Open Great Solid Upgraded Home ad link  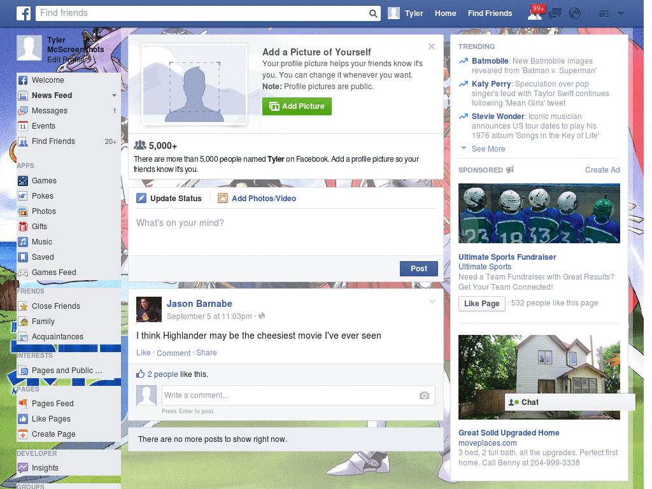509,433
